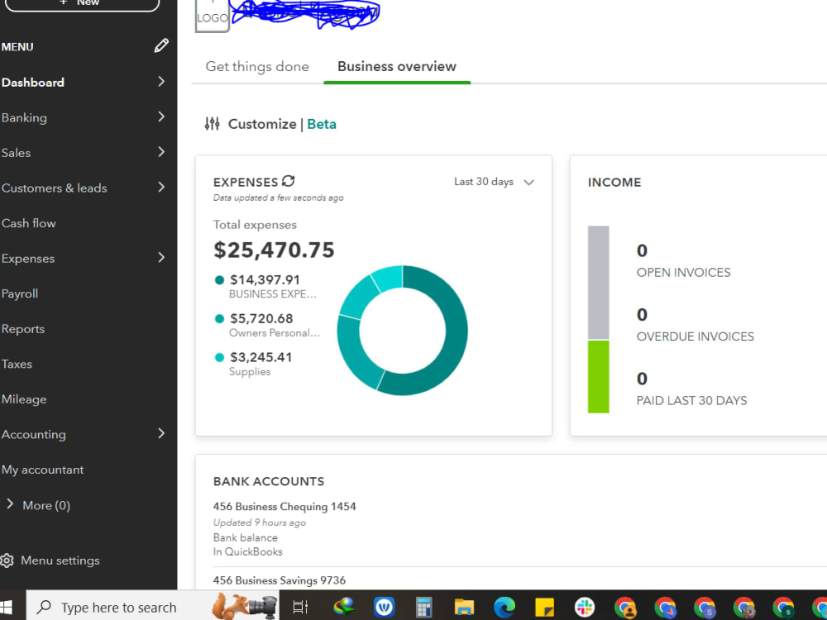Click the Beta link next to Customize
Image resolution: width=827 pixels, height=620 pixels.
(x=321, y=123)
